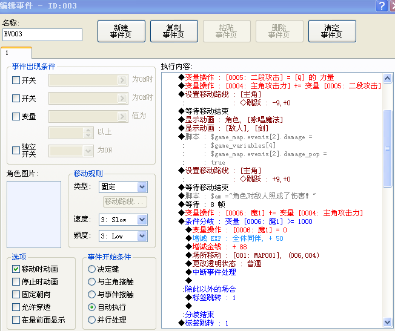This screenshot has width=395, height=331.
Task: Open the 速度 dropdown showing 3: Slow
Action: point(123,220)
